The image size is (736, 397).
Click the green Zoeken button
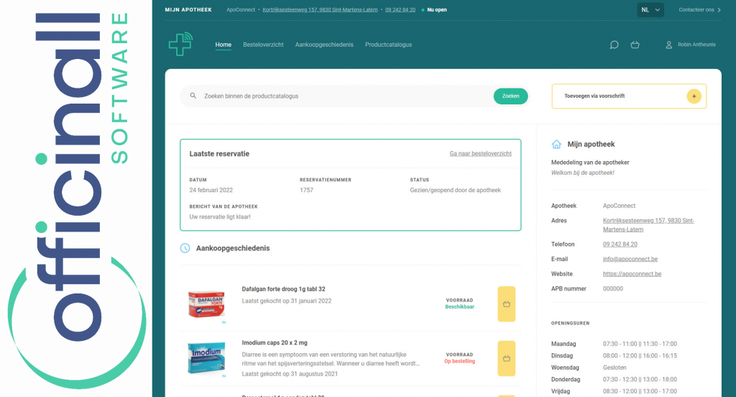(x=511, y=96)
